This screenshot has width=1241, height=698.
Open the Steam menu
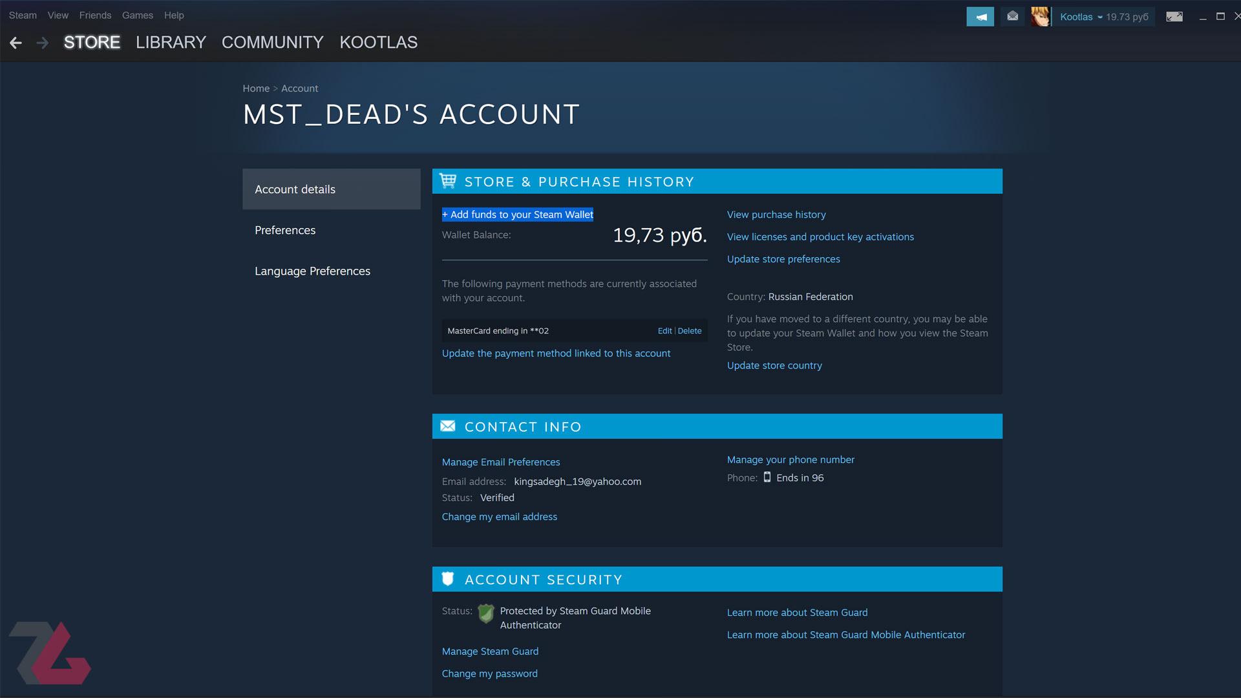tap(23, 15)
